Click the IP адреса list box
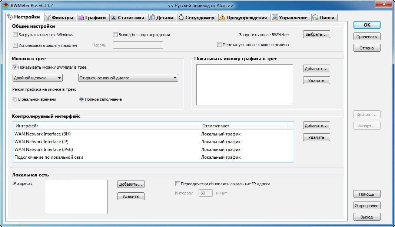This screenshot has width=395, height=227. tap(76, 197)
